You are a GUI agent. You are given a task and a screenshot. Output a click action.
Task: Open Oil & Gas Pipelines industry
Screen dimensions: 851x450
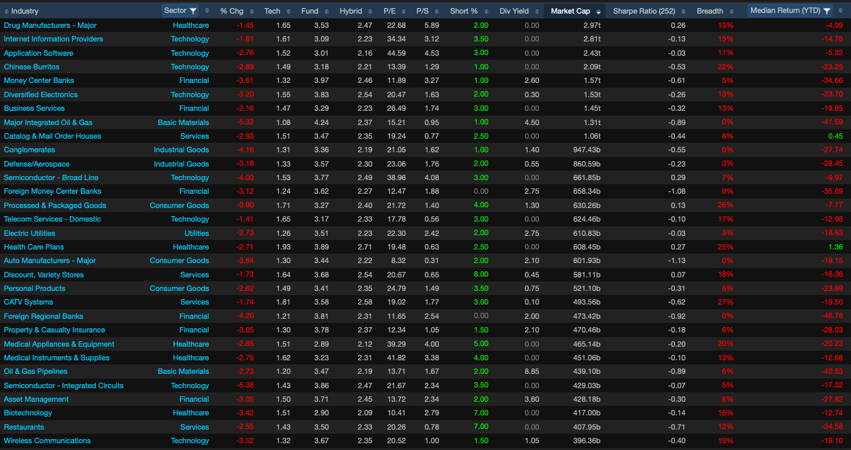(36, 371)
